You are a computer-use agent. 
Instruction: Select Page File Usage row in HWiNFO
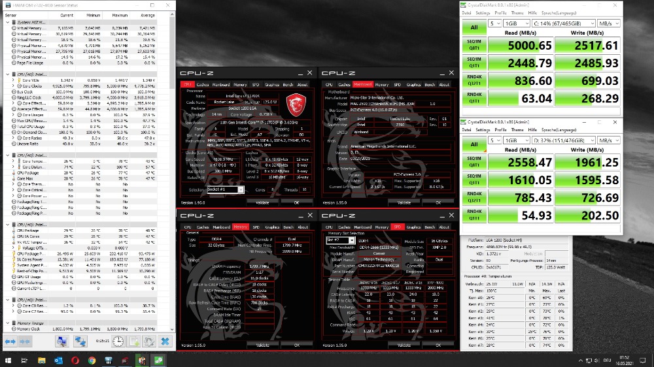click(80, 63)
